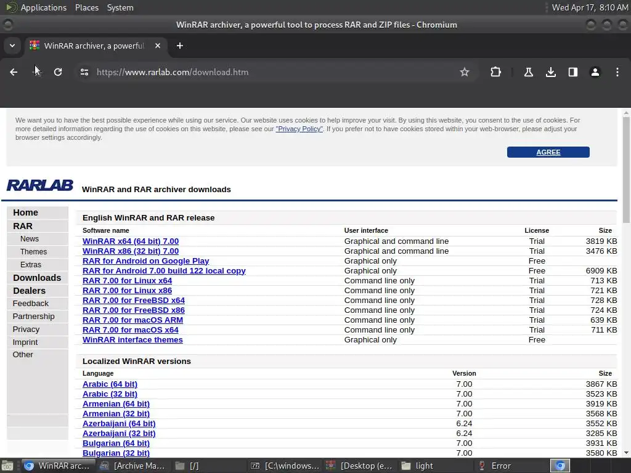631x473 pixels.
Task: Open RAR for Android on Google Play
Action: click(145, 261)
